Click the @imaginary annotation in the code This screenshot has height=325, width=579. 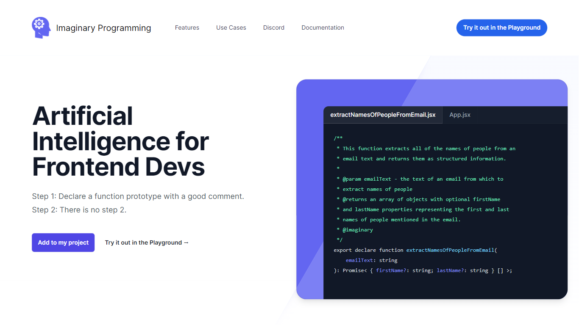[357, 230]
